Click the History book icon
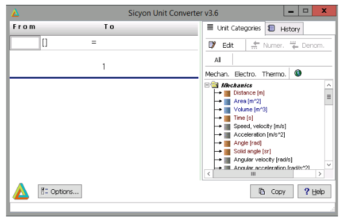 [271, 28]
